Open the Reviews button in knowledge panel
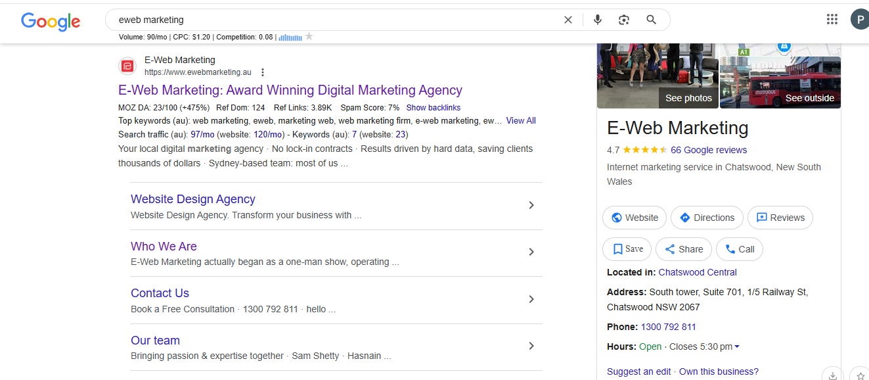 [780, 218]
